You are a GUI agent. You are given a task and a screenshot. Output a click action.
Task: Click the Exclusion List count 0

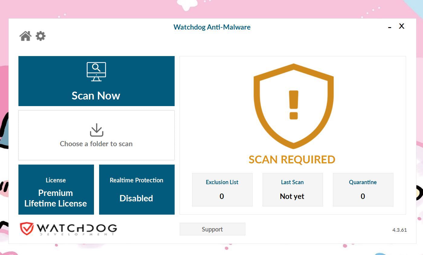click(x=222, y=196)
